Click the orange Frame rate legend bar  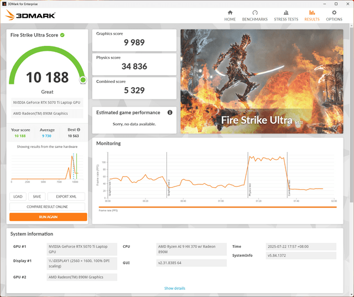pyautogui.click(x=217, y=207)
